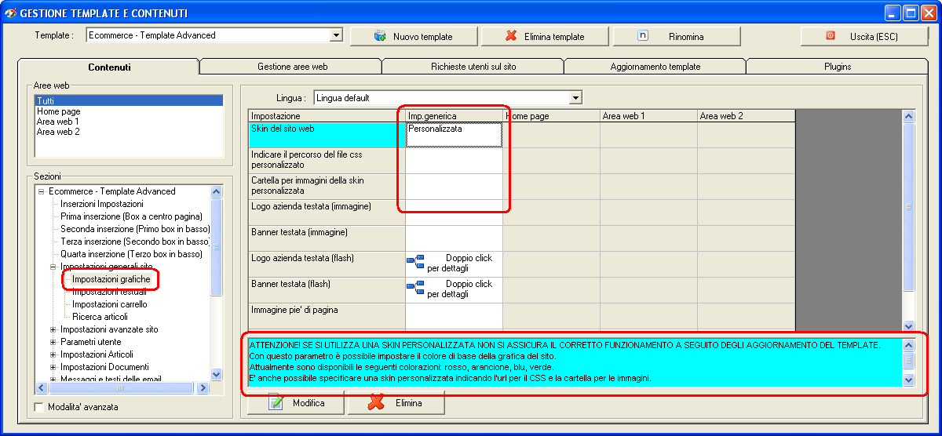Viewport: 942px width, 436px height.
Task: Open Aggiornamento template tab
Action: 655,67
